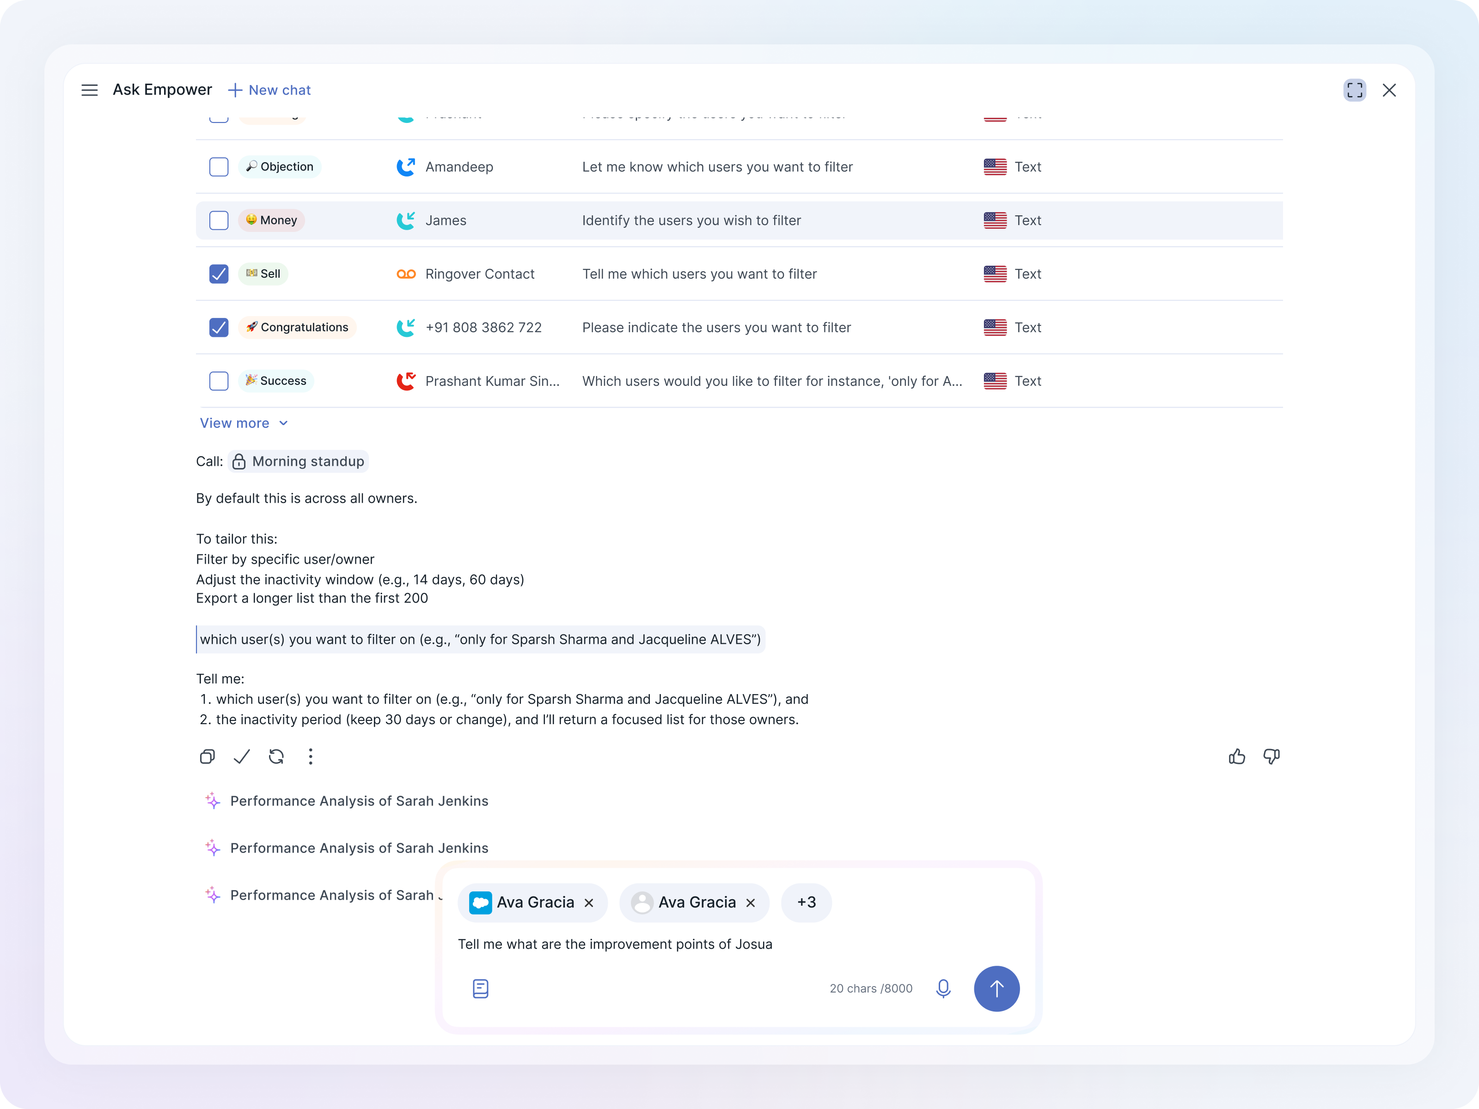The width and height of the screenshot is (1479, 1109).
Task: Click the microphone voice input icon
Action: [x=943, y=989]
